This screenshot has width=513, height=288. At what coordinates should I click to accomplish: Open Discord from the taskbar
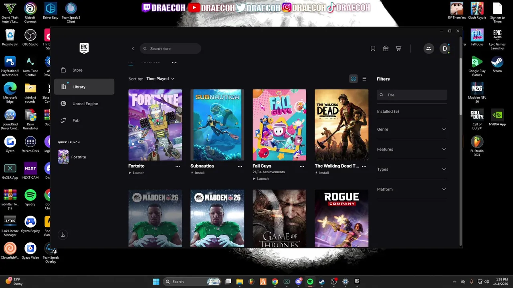[x=298, y=282]
